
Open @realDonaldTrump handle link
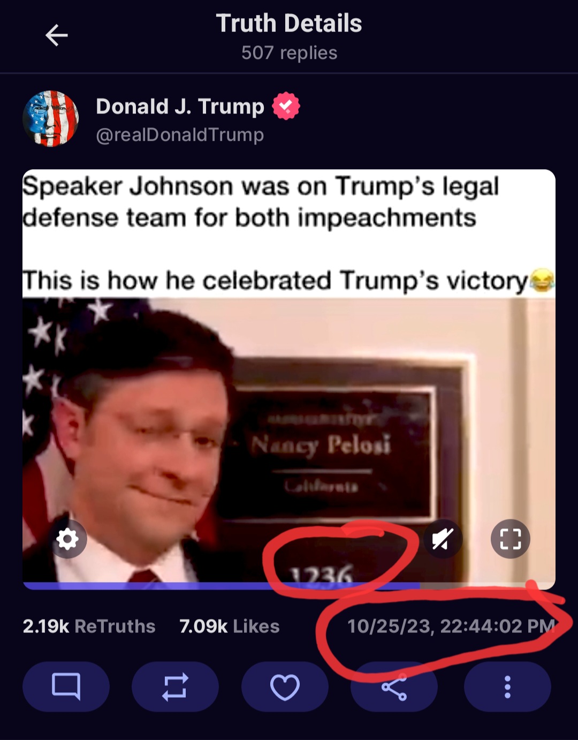pos(180,134)
